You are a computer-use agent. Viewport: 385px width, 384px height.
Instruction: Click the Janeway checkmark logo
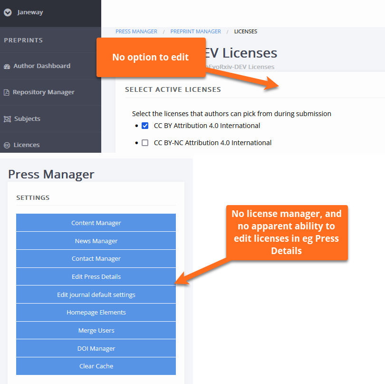click(x=7, y=12)
